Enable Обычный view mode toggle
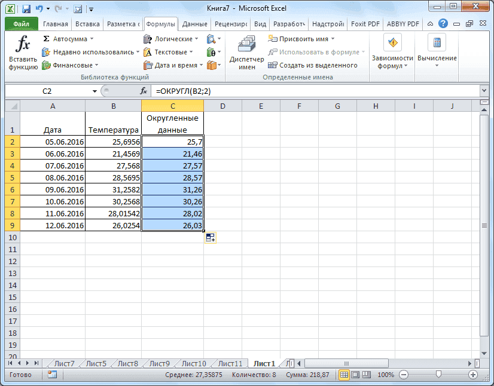This screenshot has width=494, height=386. click(x=344, y=375)
